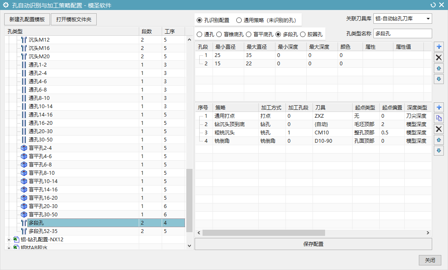The width and height of the screenshot is (448, 270).
Task: Add a new strategy row
Action: (x=439, y=107)
